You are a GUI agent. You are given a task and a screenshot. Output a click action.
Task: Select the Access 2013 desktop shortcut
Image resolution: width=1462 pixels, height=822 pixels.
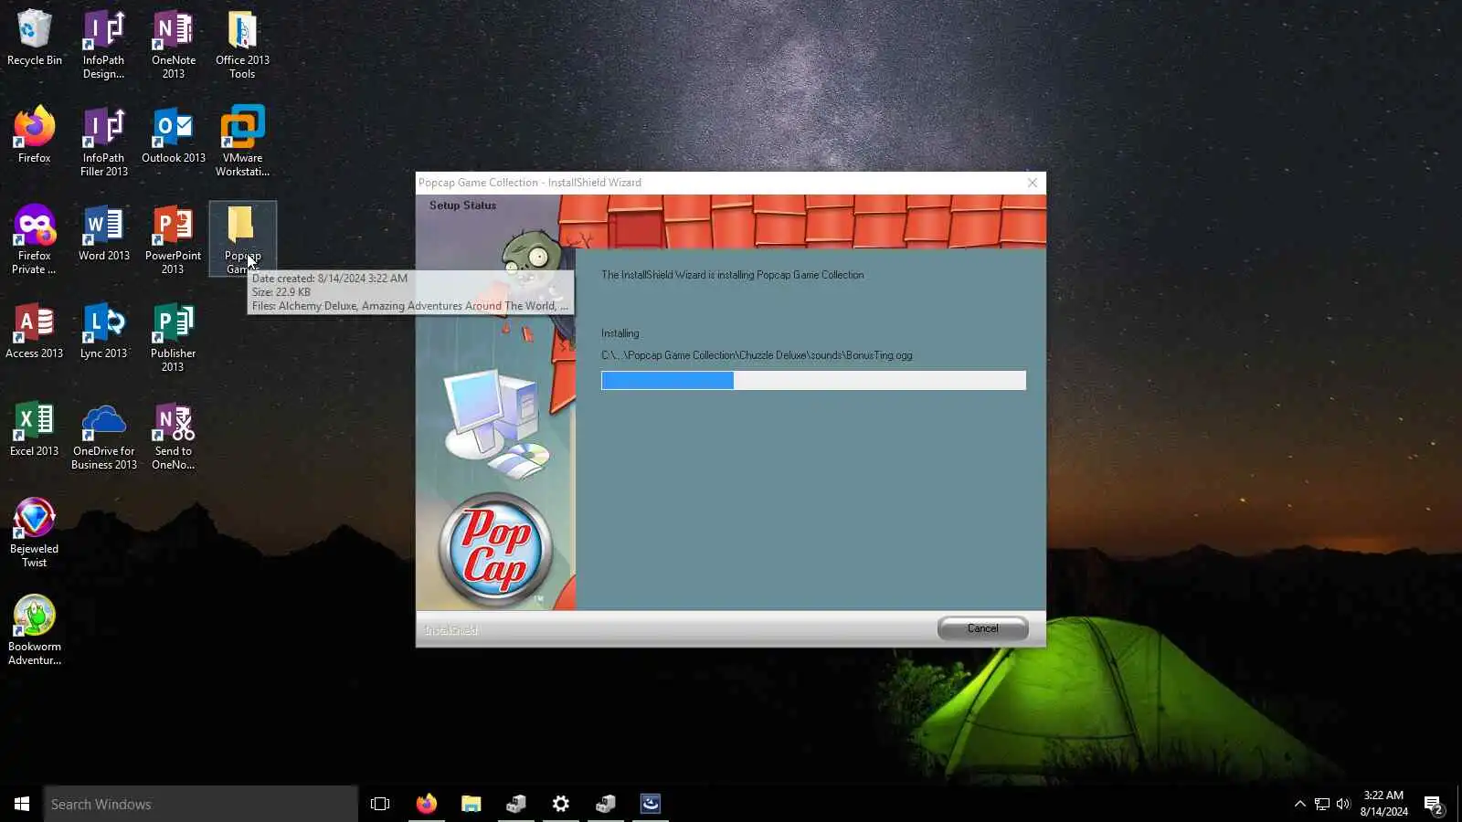coord(35,331)
